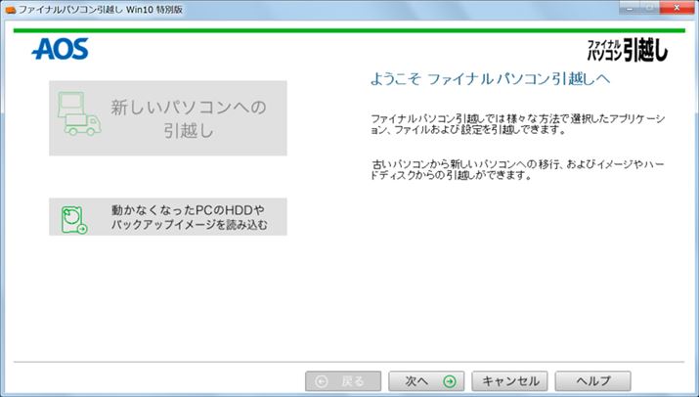Choose 動かなくなったPCのHDDやバックアップイメージを読み込む
This screenshot has width=699, height=397.
click(x=167, y=217)
